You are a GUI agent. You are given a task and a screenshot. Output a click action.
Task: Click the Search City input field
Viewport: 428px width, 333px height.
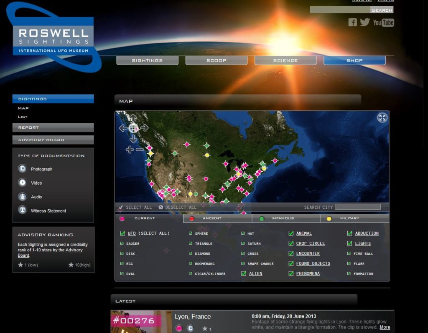[357, 207]
